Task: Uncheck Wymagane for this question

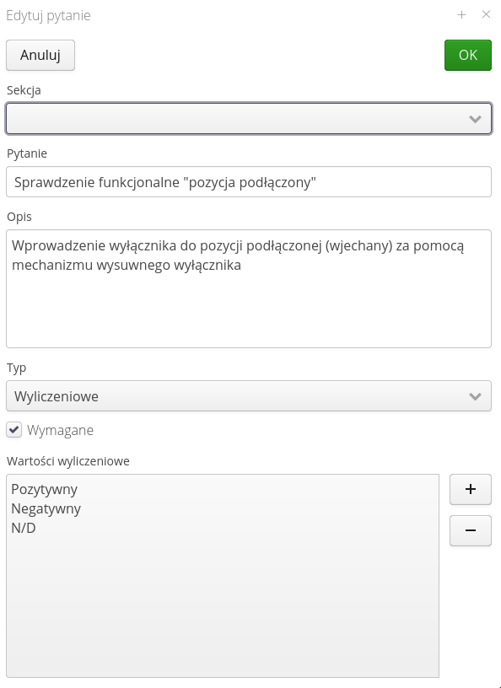Action: (13, 430)
